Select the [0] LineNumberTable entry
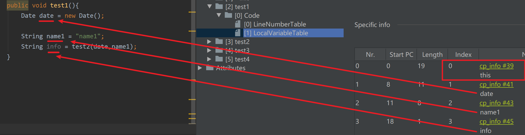Screen dimensions: 525x135 275,24
